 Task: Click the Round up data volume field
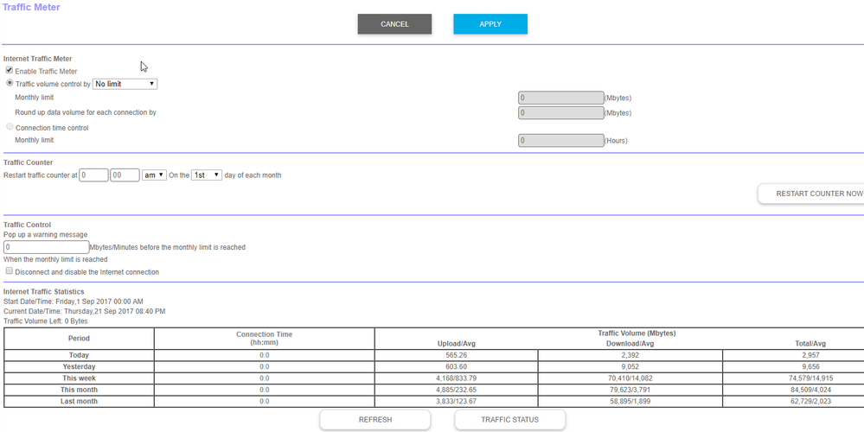coord(560,112)
